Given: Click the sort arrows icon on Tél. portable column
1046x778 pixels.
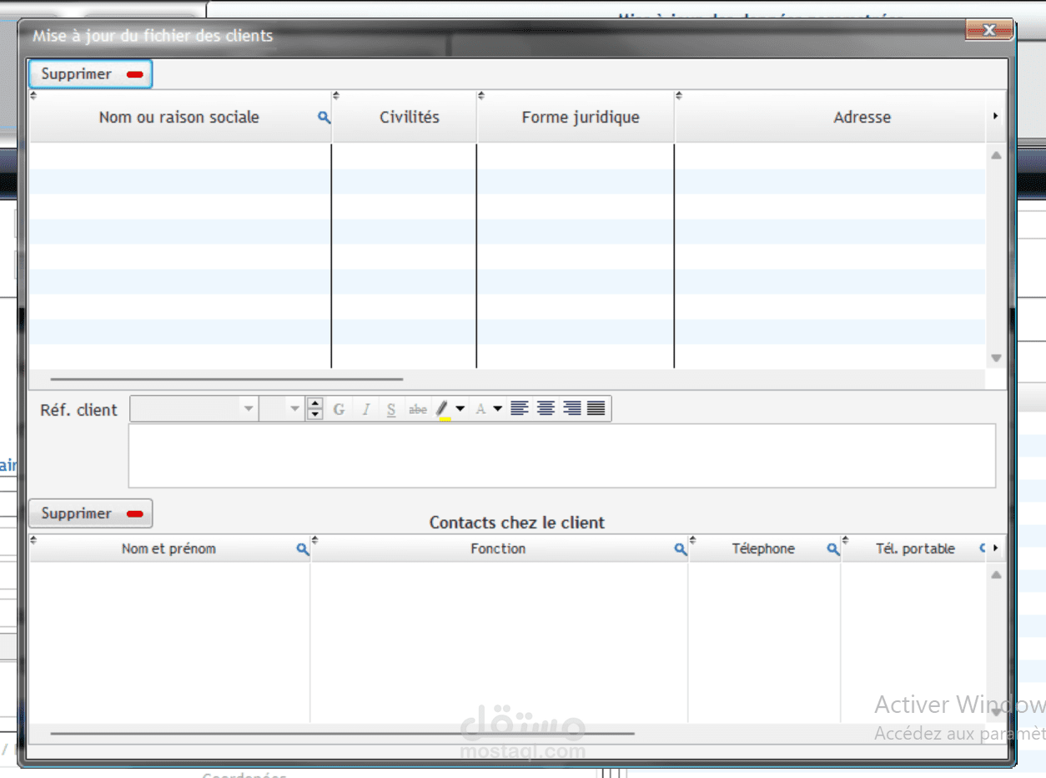Looking at the screenshot, I should point(846,540).
